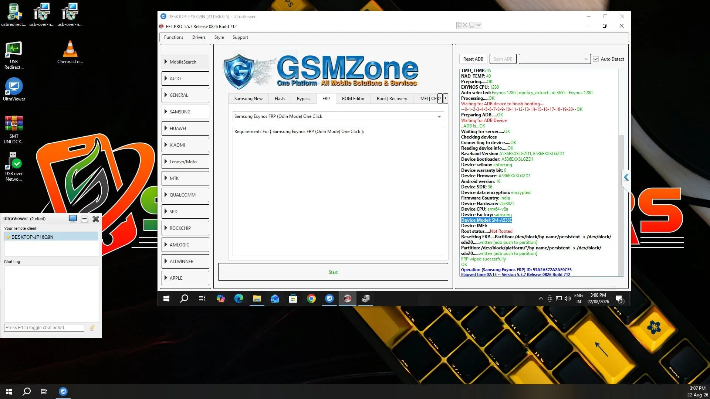Open the Support menu

240,37
